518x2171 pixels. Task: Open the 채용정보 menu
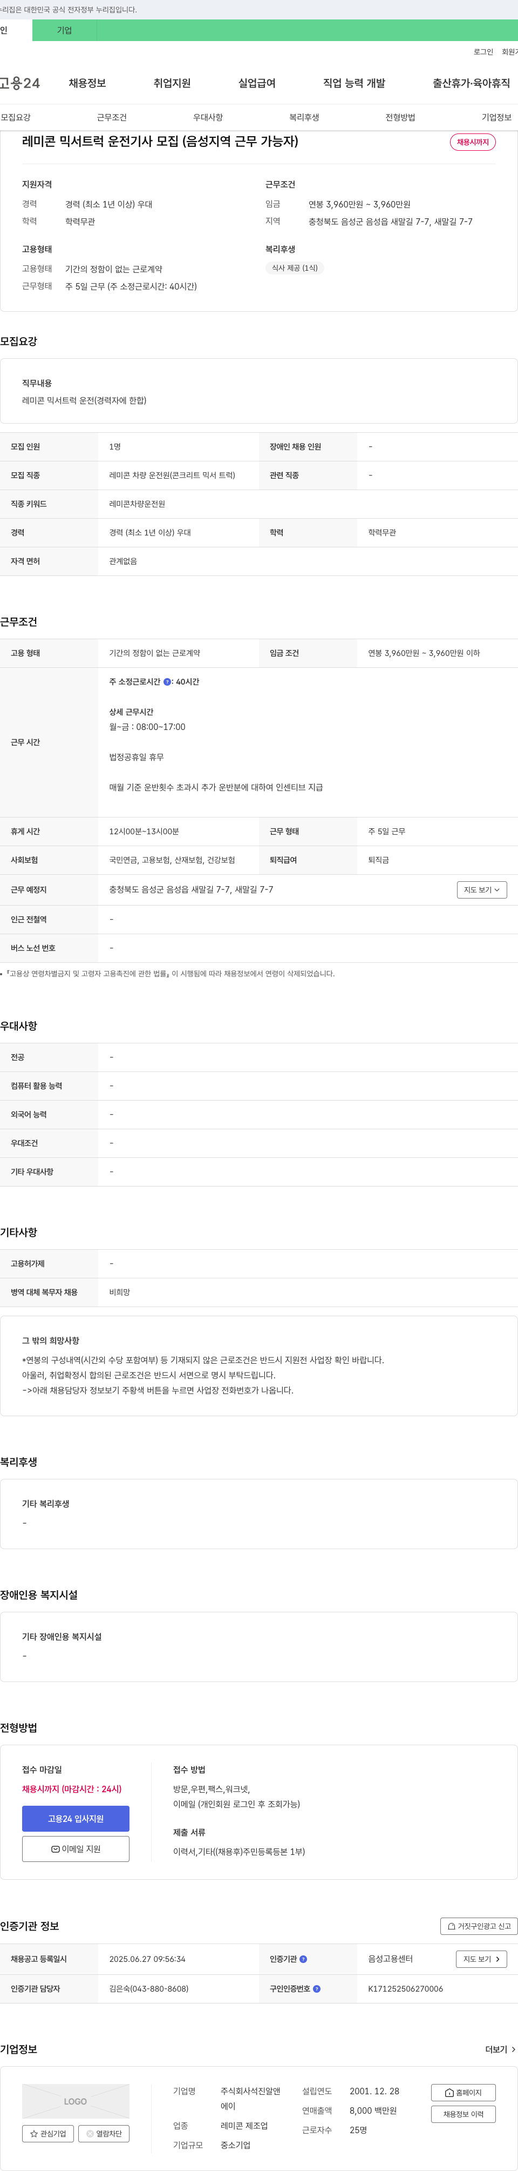(x=87, y=83)
